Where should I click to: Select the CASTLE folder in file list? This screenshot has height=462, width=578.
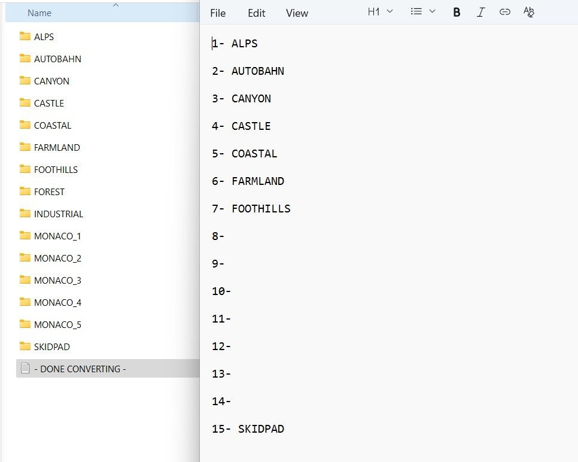[48, 103]
